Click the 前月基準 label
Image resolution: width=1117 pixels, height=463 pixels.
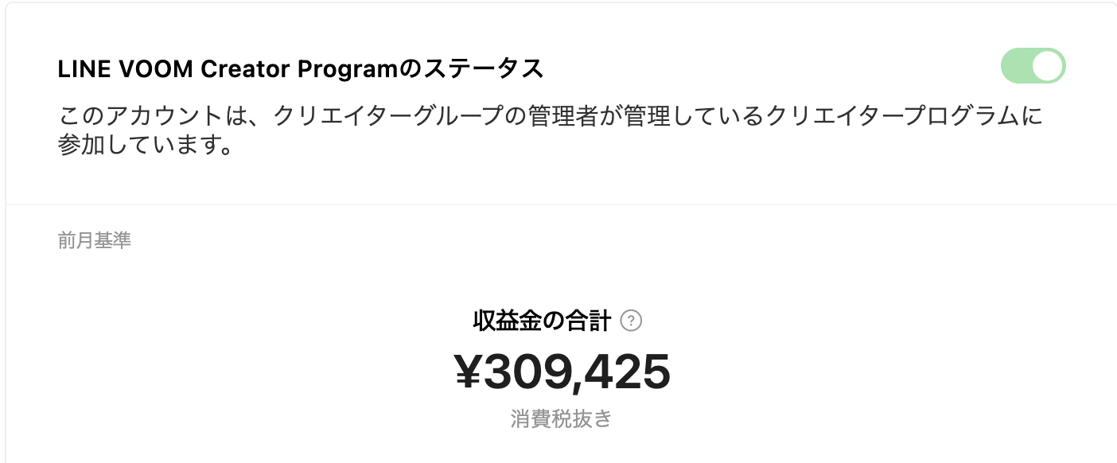tap(94, 241)
